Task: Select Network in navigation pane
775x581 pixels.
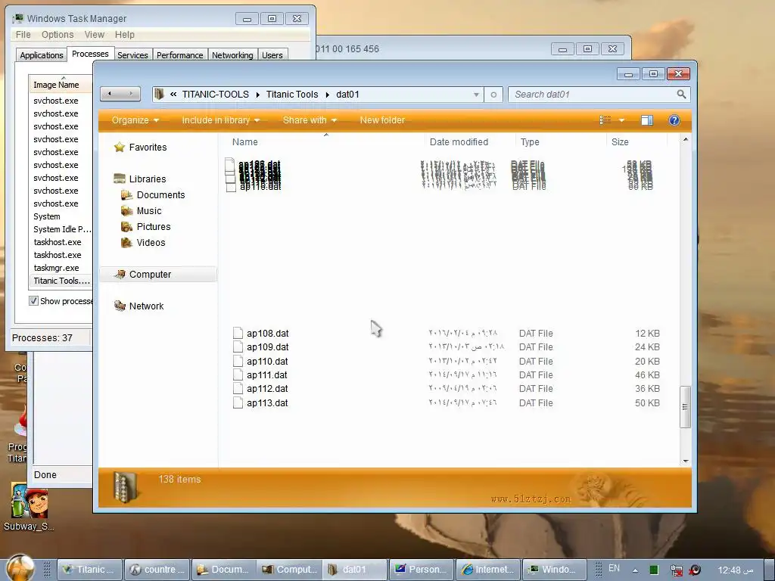Action: [x=146, y=306]
